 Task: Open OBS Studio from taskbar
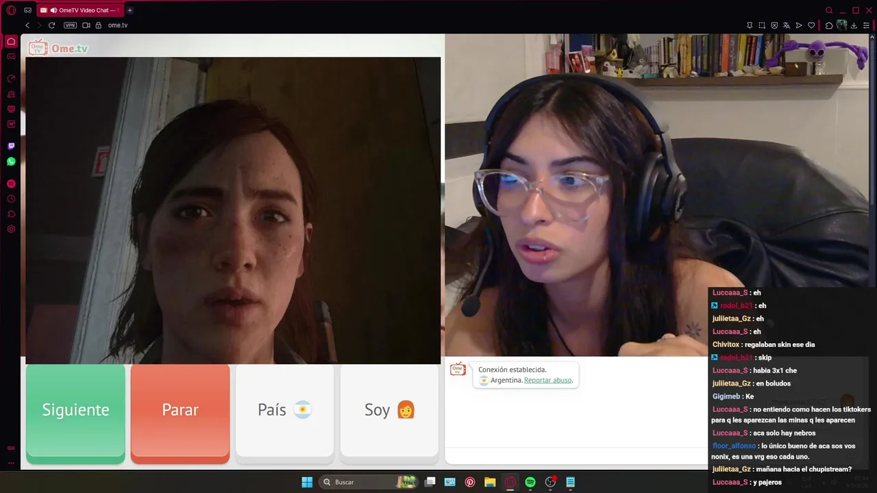[x=550, y=482]
